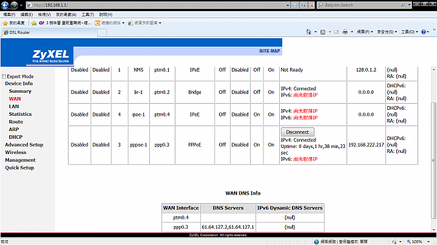Click the orange Suggested Sites icon

[97, 23]
